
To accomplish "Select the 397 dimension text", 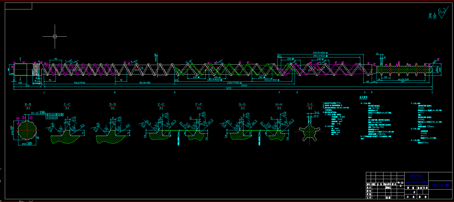I will 403,82.
